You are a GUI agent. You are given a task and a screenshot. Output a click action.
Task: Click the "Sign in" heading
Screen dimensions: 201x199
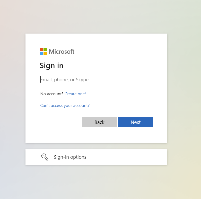(51, 66)
